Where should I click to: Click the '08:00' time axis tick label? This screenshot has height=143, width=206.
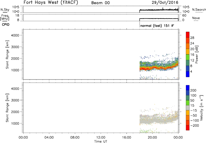point(75,138)
